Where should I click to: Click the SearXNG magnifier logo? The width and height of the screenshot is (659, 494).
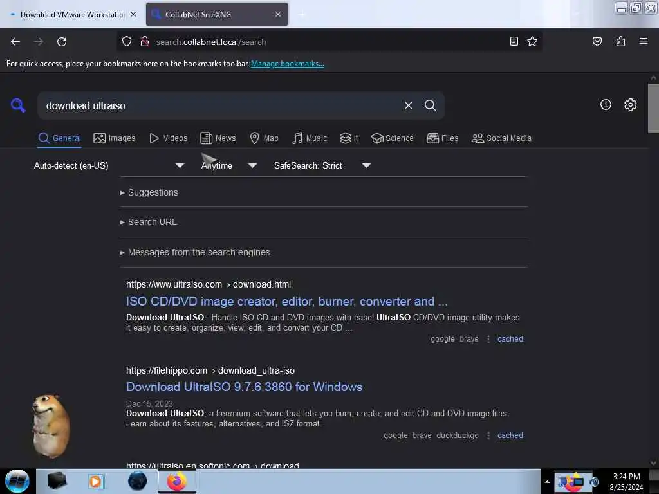tap(18, 105)
